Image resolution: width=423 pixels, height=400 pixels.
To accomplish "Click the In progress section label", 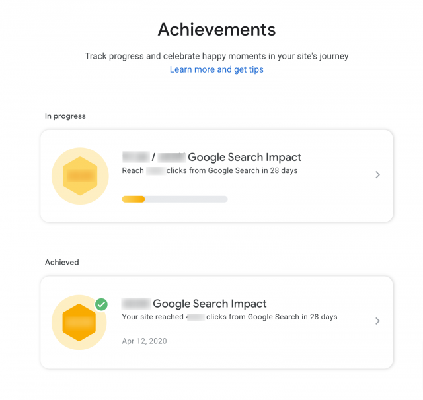I will (x=65, y=116).
